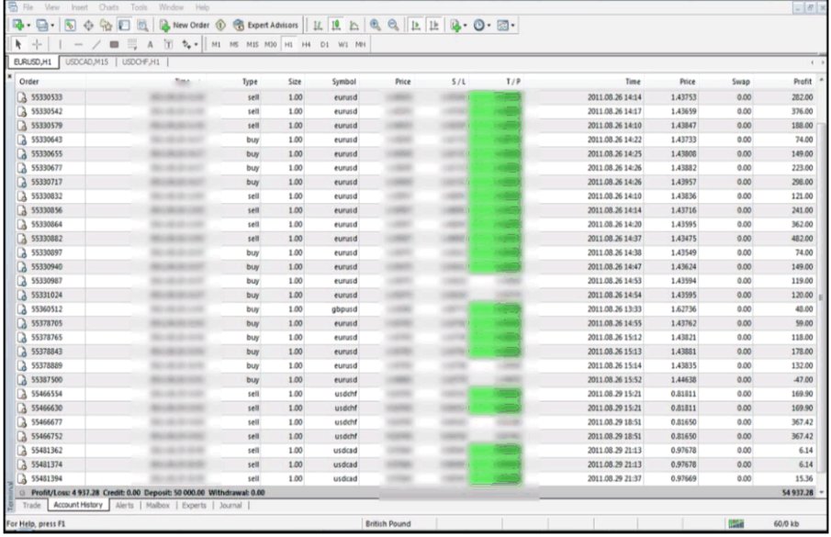Image resolution: width=831 pixels, height=537 pixels.
Task: Switch chart to Bar Chart mode
Action: (x=318, y=25)
